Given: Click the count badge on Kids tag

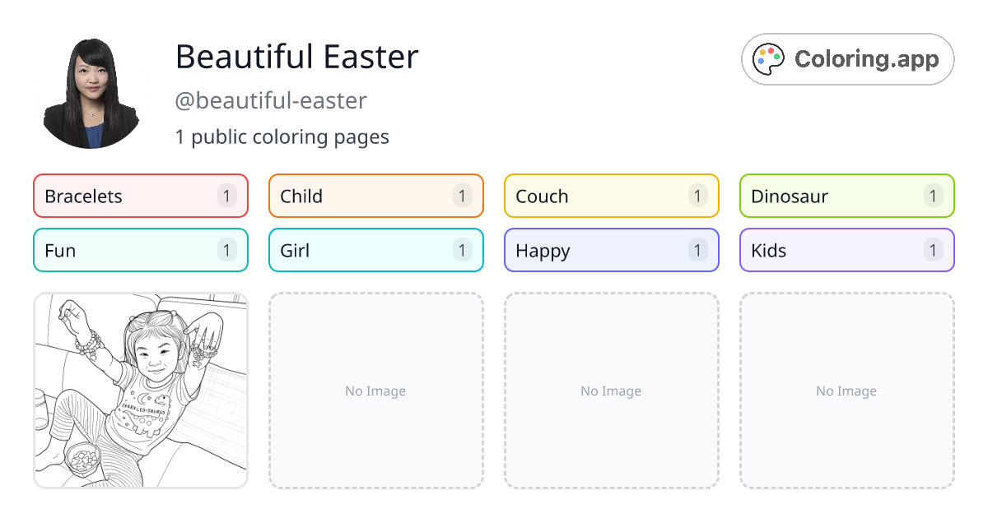Looking at the screenshot, I should tap(933, 250).
